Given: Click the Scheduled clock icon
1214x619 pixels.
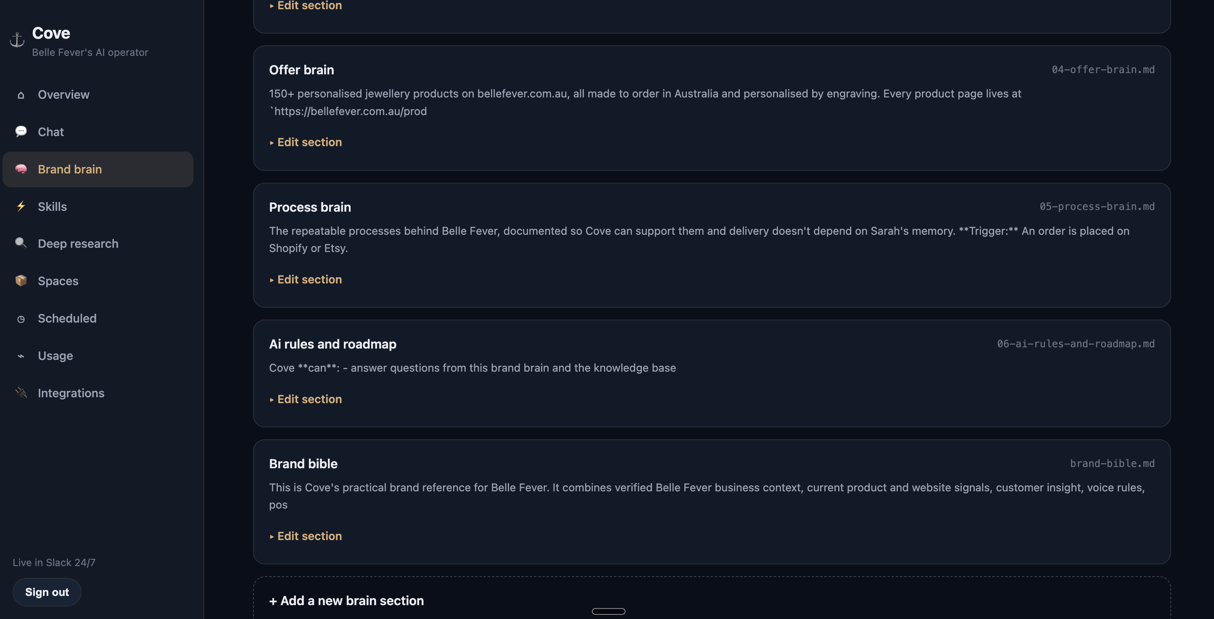Looking at the screenshot, I should tap(21, 319).
